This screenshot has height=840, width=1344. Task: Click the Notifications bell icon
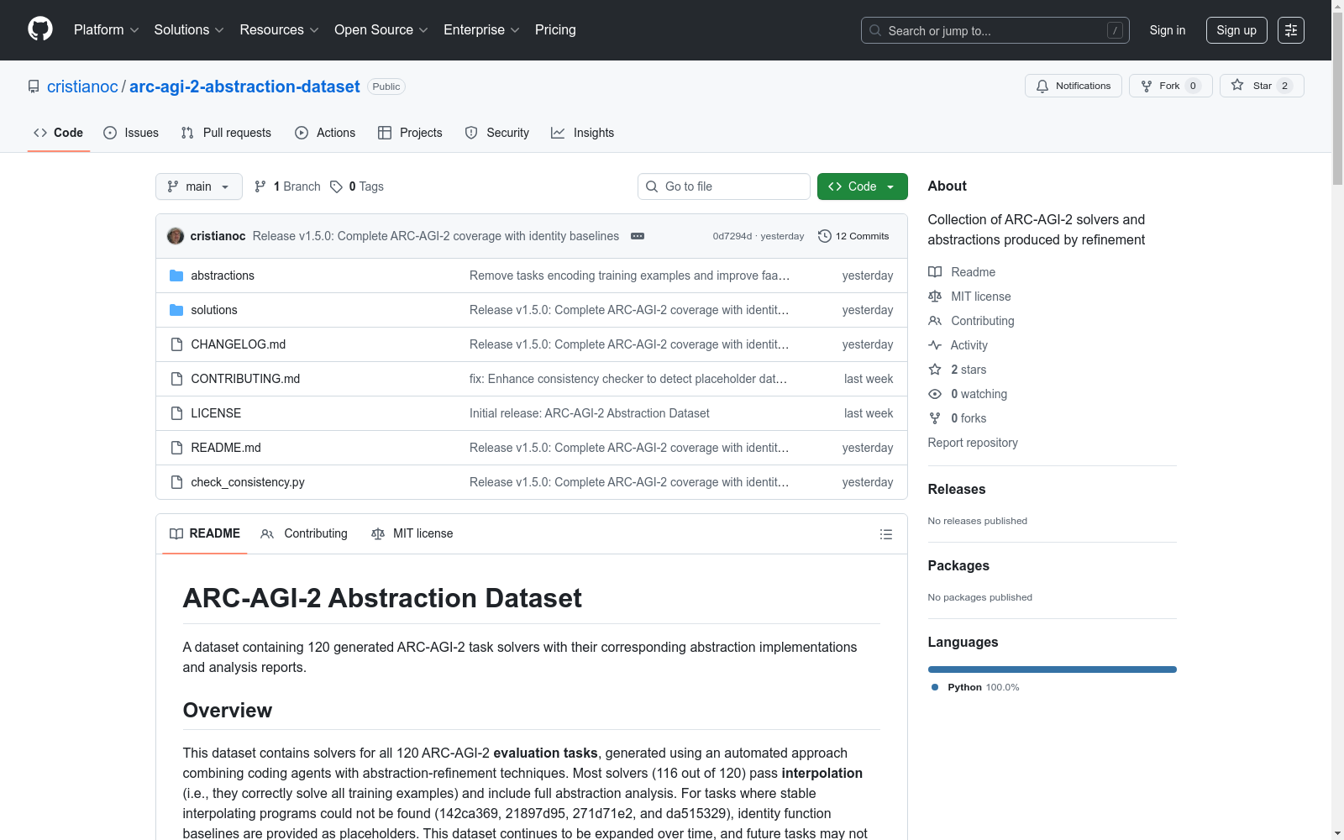[1042, 86]
